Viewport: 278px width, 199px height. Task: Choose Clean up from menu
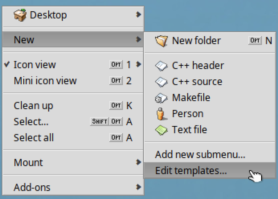[x=73, y=106]
